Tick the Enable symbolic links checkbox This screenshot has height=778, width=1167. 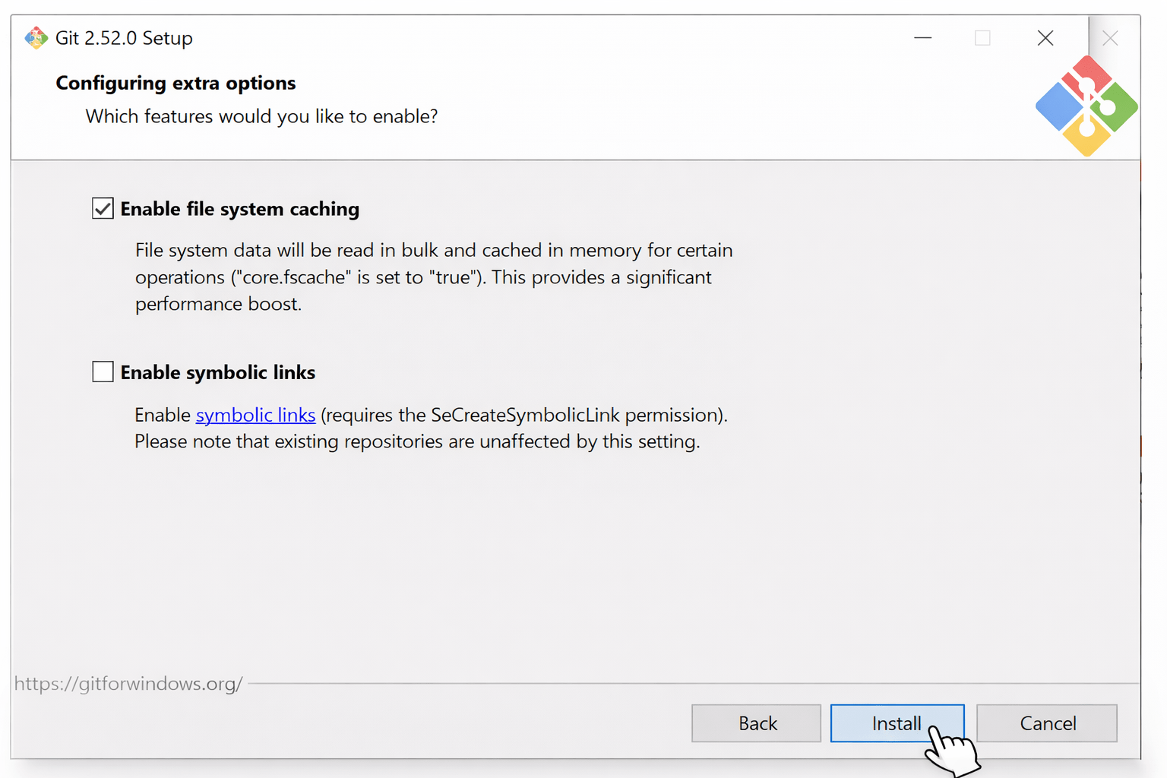pyautogui.click(x=103, y=372)
